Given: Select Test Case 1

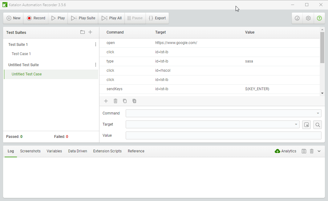Looking at the screenshot, I should [21, 54].
